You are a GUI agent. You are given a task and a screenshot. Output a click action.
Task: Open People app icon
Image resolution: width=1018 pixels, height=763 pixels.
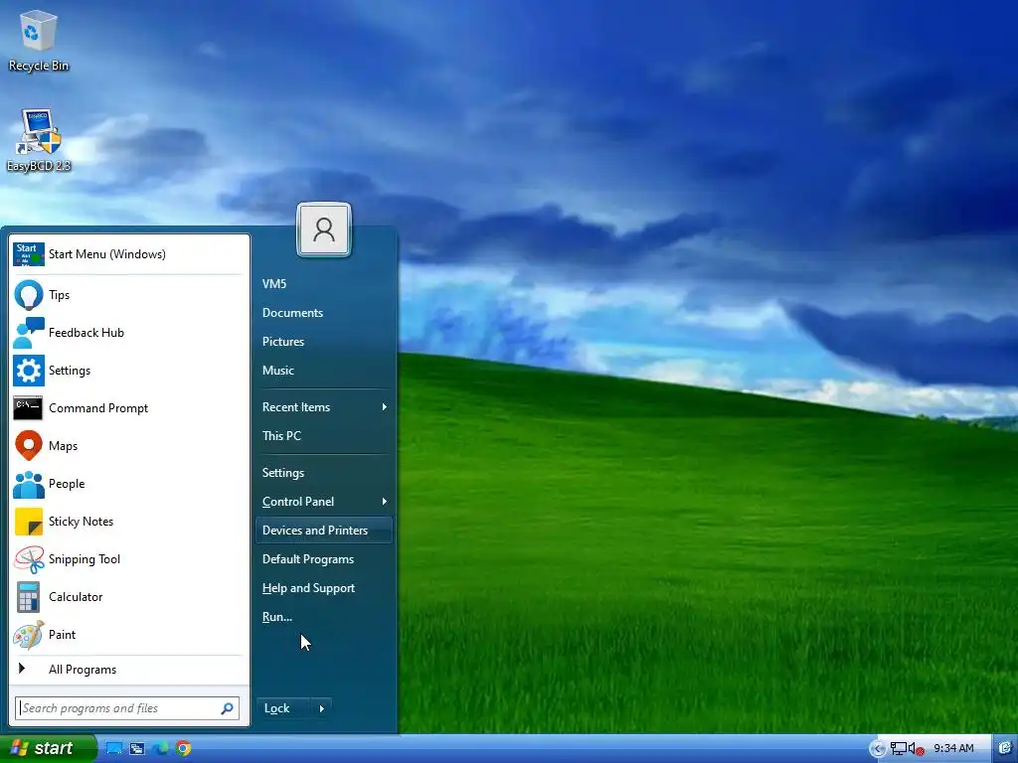pyautogui.click(x=29, y=484)
